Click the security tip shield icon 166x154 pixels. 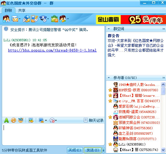(6, 29)
